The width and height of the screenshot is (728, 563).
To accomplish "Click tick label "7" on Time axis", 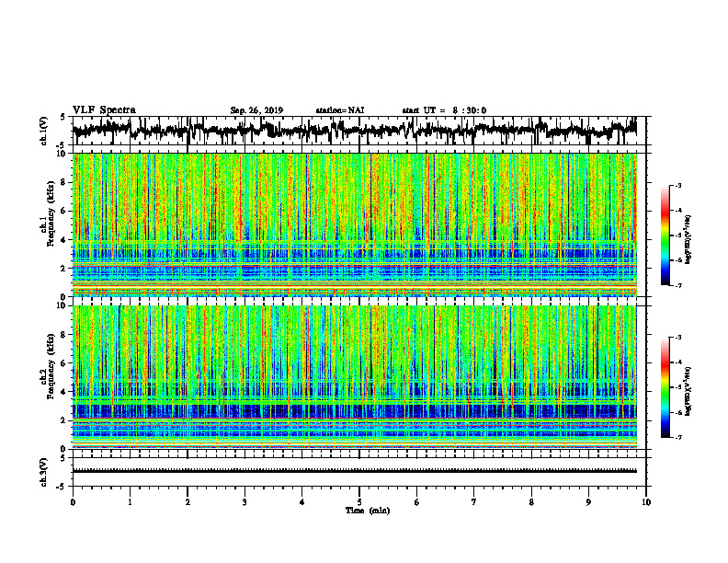I will (474, 502).
